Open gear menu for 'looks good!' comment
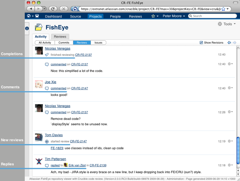The image size is (240, 181). [230, 88]
